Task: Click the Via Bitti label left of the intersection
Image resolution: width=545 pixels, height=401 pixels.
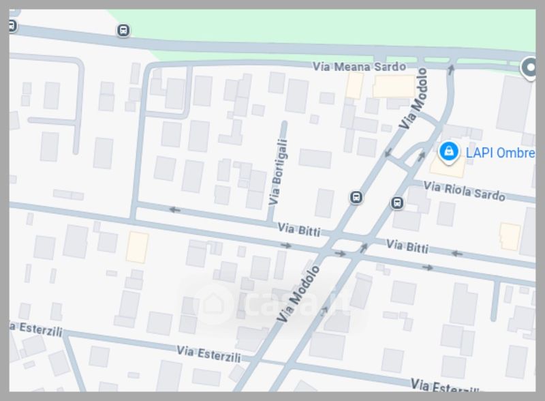Action: [x=299, y=229]
